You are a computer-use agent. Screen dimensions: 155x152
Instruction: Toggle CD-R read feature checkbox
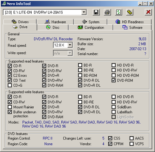click(10, 66)
